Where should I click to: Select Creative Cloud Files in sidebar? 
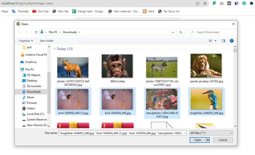[34, 55]
